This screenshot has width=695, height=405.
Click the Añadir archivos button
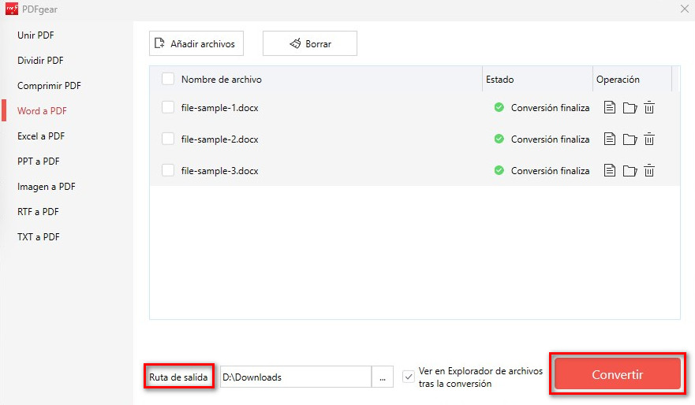point(196,43)
